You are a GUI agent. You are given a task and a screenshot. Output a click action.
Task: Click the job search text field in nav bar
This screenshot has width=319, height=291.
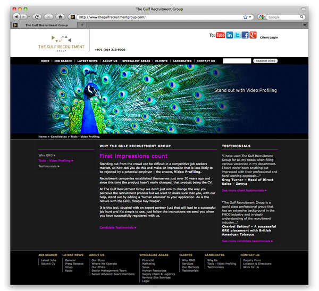point(237,61)
